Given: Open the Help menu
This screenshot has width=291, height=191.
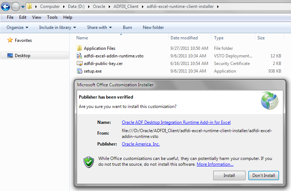Looking at the screenshot, I should pyautogui.click(x=68, y=17).
